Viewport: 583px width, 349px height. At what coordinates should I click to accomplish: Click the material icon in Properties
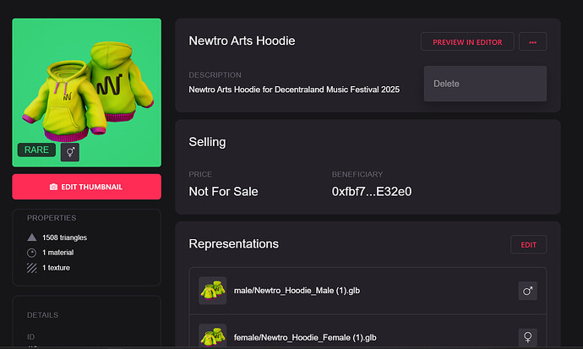(32, 253)
